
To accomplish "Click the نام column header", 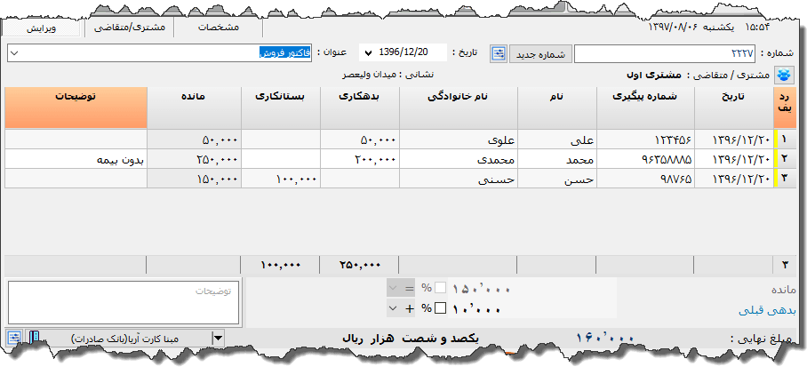I will pos(557,108).
